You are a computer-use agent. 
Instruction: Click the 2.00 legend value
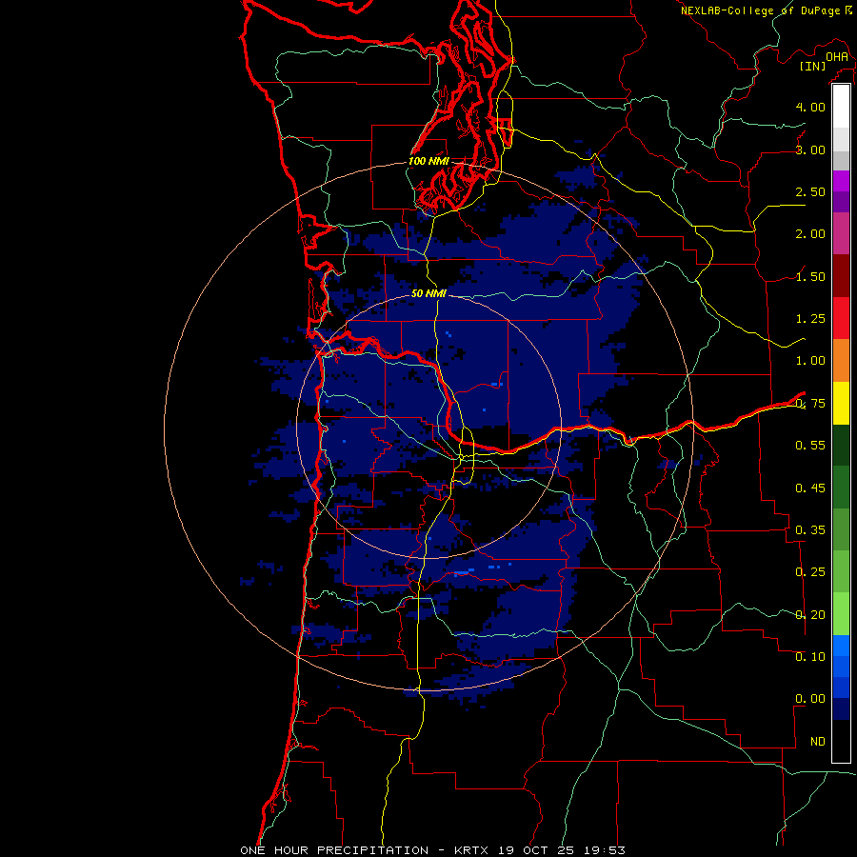pyautogui.click(x=810, y=234)
